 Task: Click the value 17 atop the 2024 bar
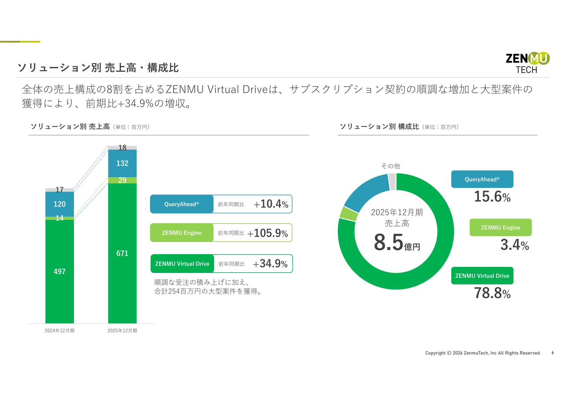pyautogui.click(x=59, y=190)
